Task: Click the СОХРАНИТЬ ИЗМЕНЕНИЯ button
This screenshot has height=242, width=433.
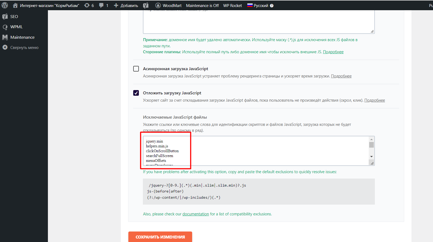Action: 160,237
